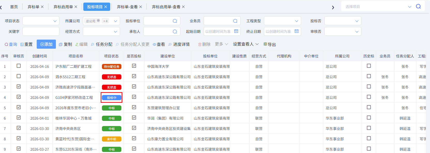Viewport: 430px width, 153px height.
Task: Open the 弃标启用单-查看 tab
Action: 166,7
